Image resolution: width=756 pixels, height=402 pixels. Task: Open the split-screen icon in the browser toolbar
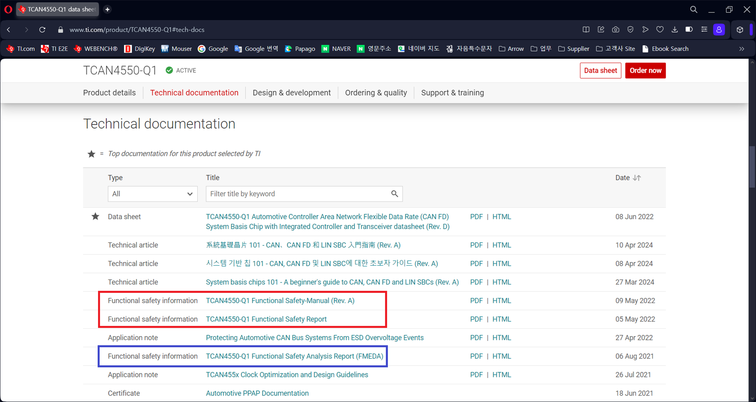pos(586,29)
